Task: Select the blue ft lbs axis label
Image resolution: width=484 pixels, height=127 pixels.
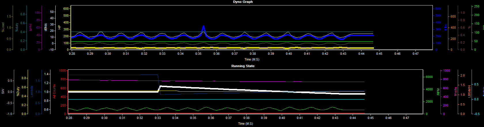Action: 446,27
